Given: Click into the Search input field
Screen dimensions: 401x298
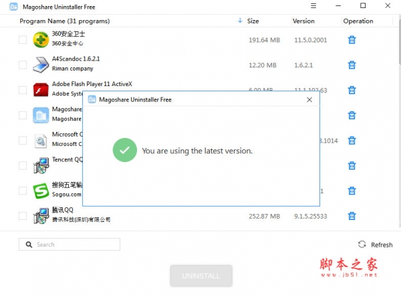Looking at the screenshot, I should (x=70, y=245).
